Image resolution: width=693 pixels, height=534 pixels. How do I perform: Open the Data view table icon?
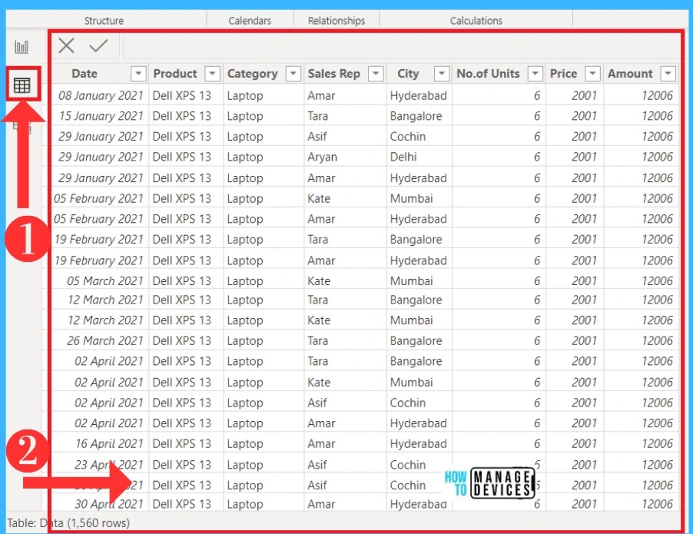click(22, 85)
